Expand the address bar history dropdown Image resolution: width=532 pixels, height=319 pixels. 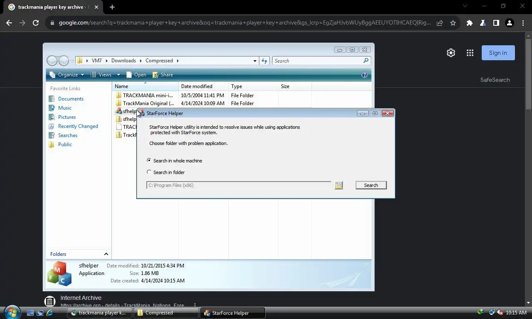tap(255, 61)
